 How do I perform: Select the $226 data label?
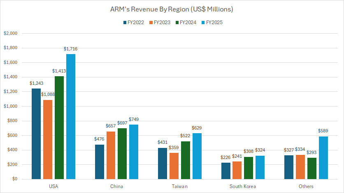pyautogui.click(x=225, y=157)
